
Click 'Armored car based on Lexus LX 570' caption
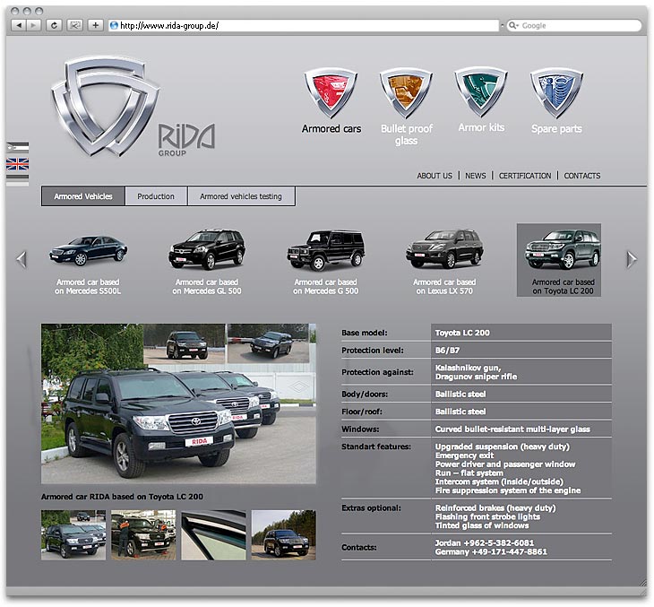click(444, 287)
